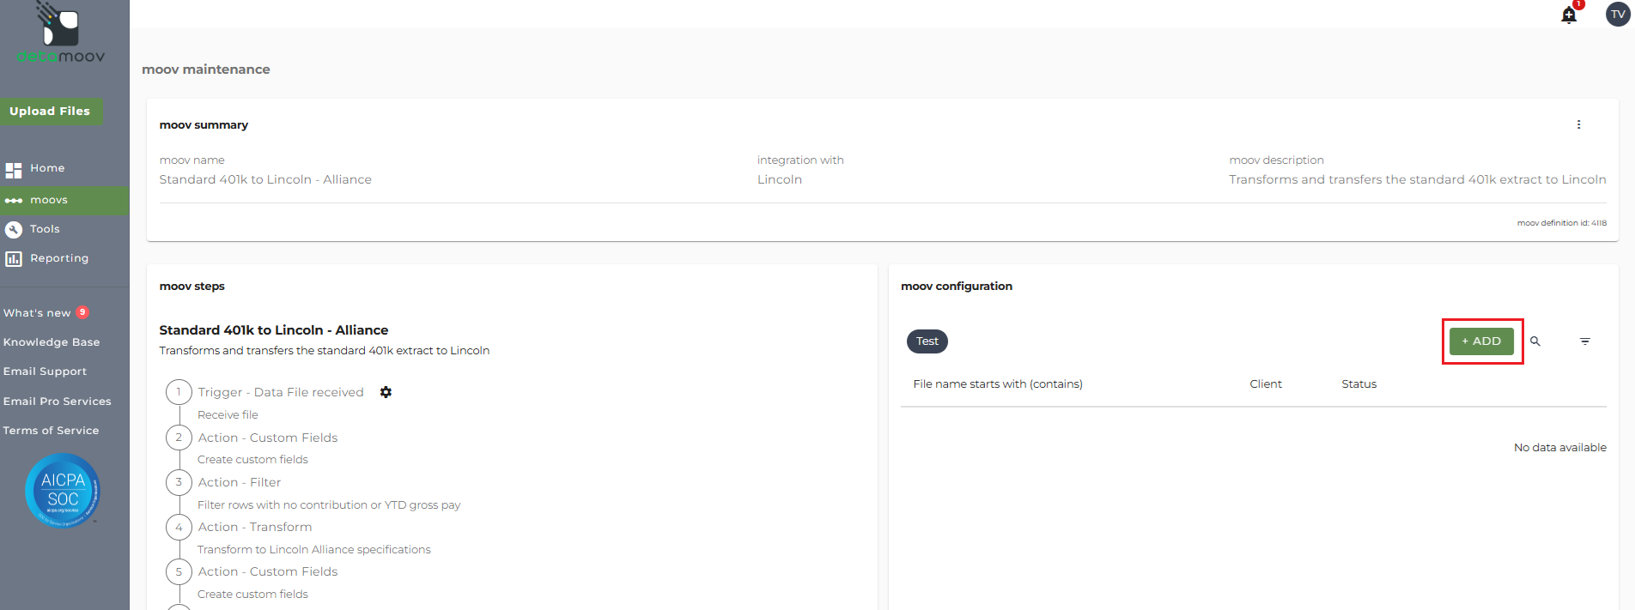Image resolution: width=1635 pixels, height=610 pixels.
Task: Sort by the Status column header
Action: 1359,384
